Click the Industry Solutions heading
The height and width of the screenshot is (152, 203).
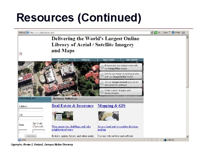pyautogui.click(x=65, y=98)
